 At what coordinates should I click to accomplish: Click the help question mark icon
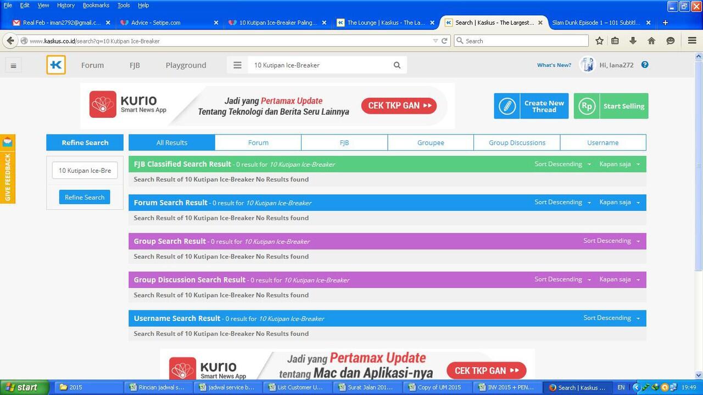(x=645, y=64)
